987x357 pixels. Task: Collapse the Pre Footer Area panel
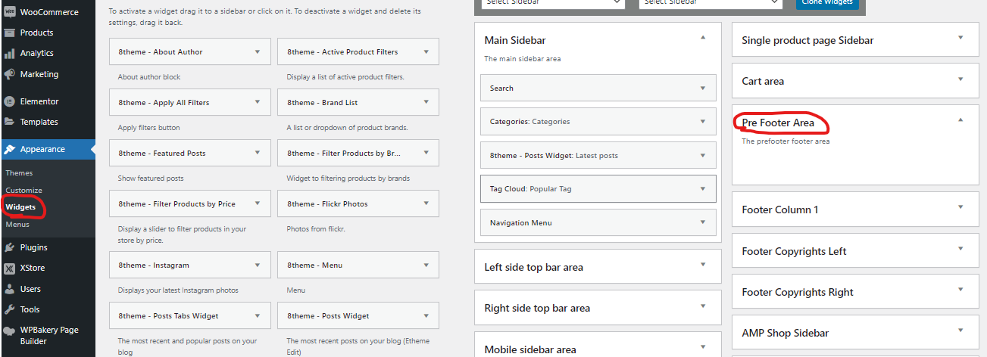pyautogui.click(x=960, y=120)
